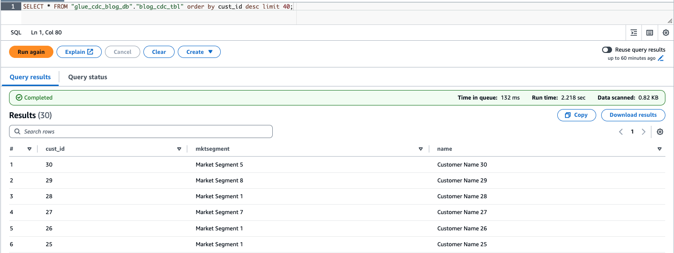Click editor resize handle corner
The height and width of the screenshot is (253, 674).
[x=670, y=21]
